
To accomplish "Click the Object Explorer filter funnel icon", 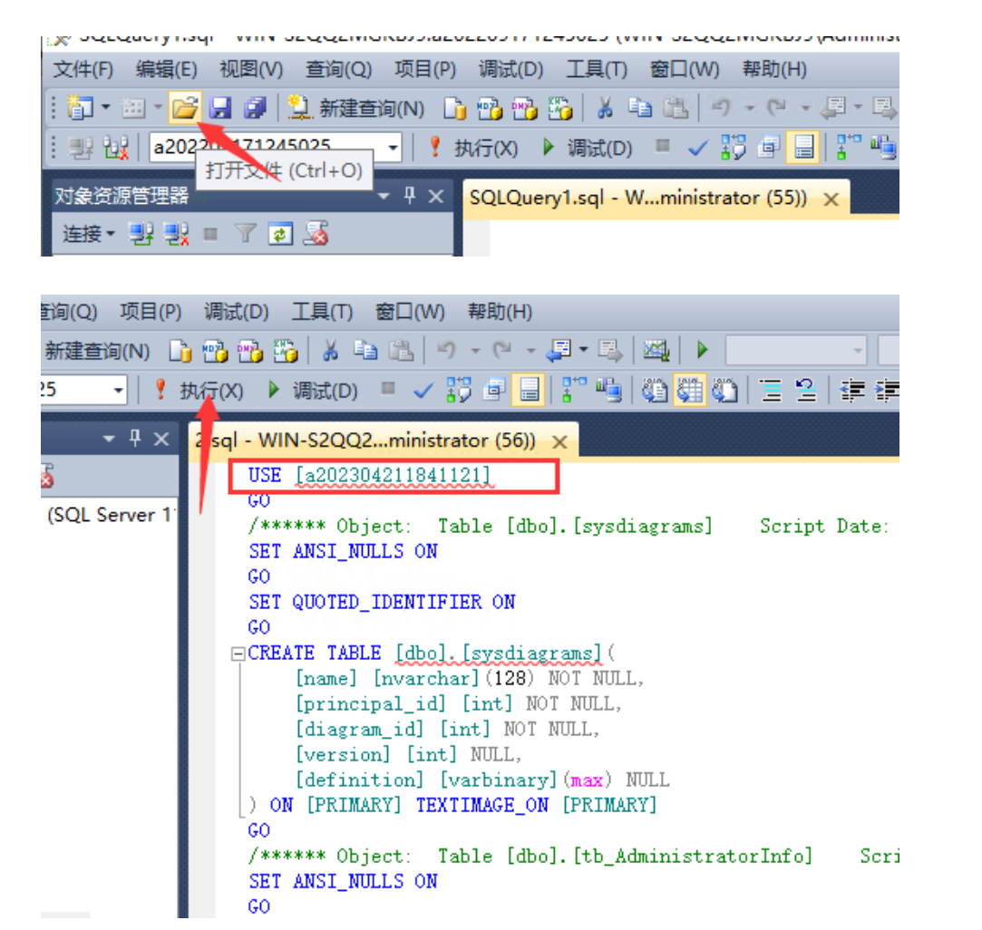I will click(x=245, y=235).
